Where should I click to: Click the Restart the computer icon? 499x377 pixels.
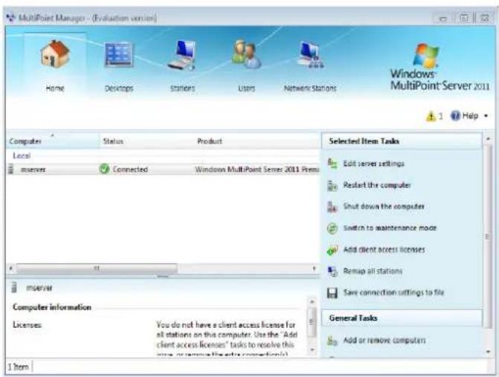click(332, 185)
